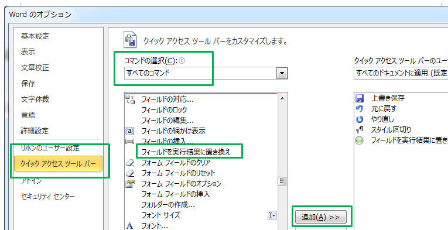Select フィールドの対応 icon in command list

[130, 99]
